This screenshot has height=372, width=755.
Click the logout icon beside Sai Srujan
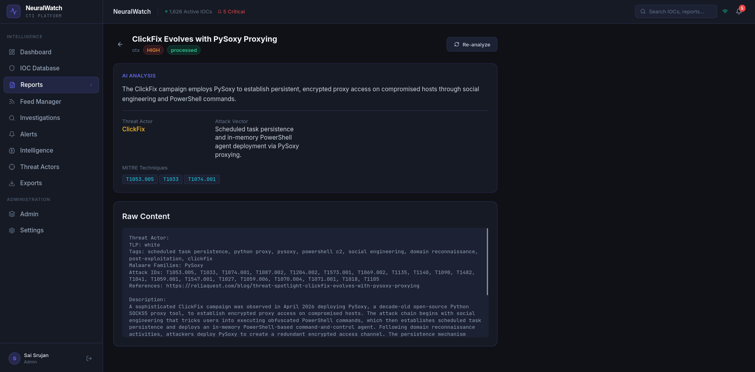coord(89,358)
